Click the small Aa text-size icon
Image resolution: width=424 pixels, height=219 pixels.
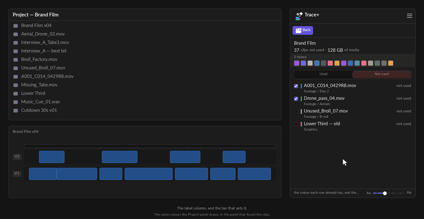point(369,193)
